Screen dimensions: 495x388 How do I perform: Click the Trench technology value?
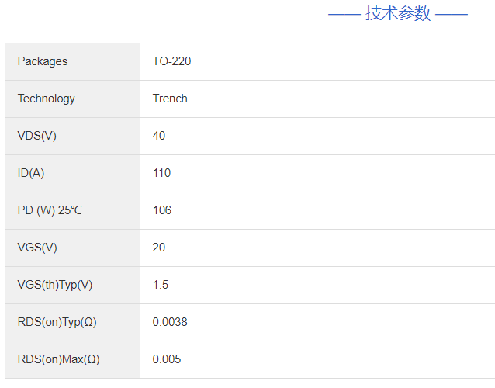click(x=170, y=99)
